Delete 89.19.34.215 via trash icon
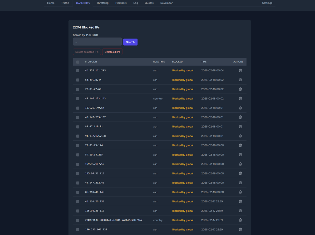The image size is (315, 235). point(240,154)
